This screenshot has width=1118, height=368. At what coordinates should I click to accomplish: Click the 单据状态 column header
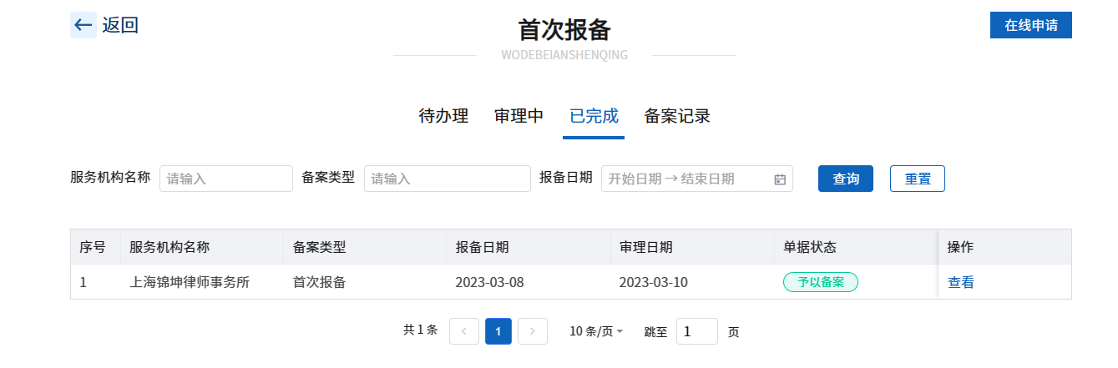coord(810,247)
